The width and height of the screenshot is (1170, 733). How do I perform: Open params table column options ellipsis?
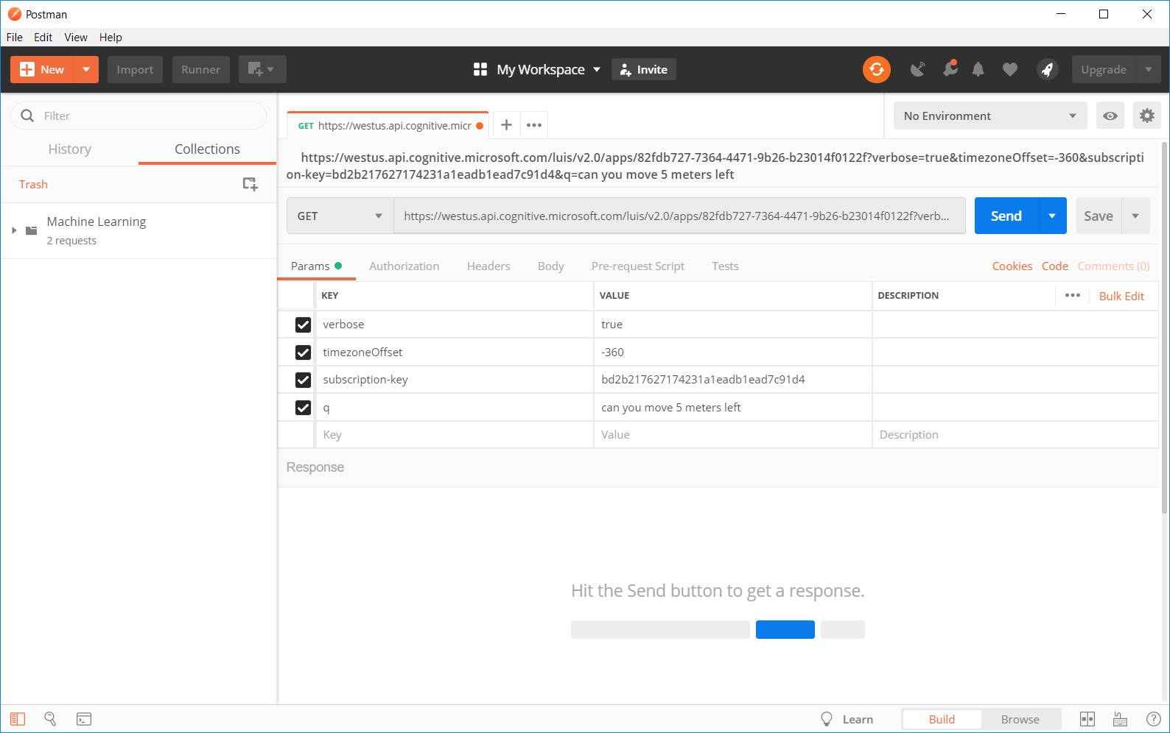click(x=1073, y=295)
